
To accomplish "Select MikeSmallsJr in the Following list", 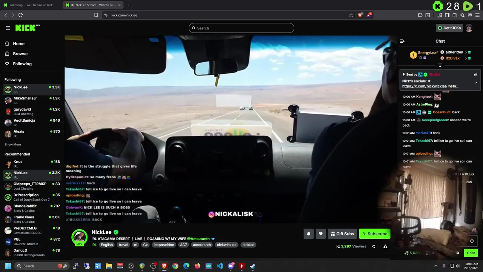I will point(32,100).
